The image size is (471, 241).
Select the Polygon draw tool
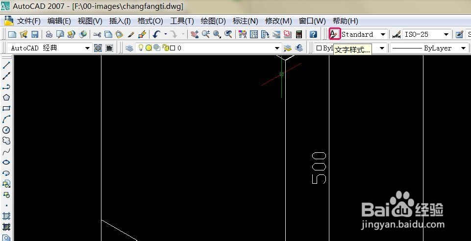tap(6, 97)
